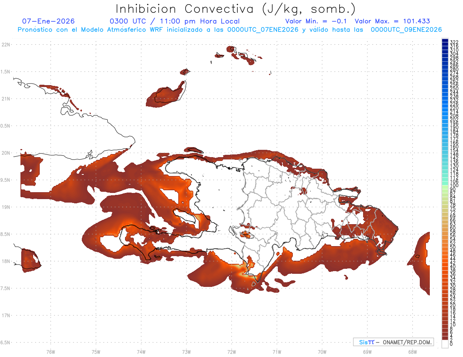
Task: Click the '17N' latitude label
Action: 6,315
